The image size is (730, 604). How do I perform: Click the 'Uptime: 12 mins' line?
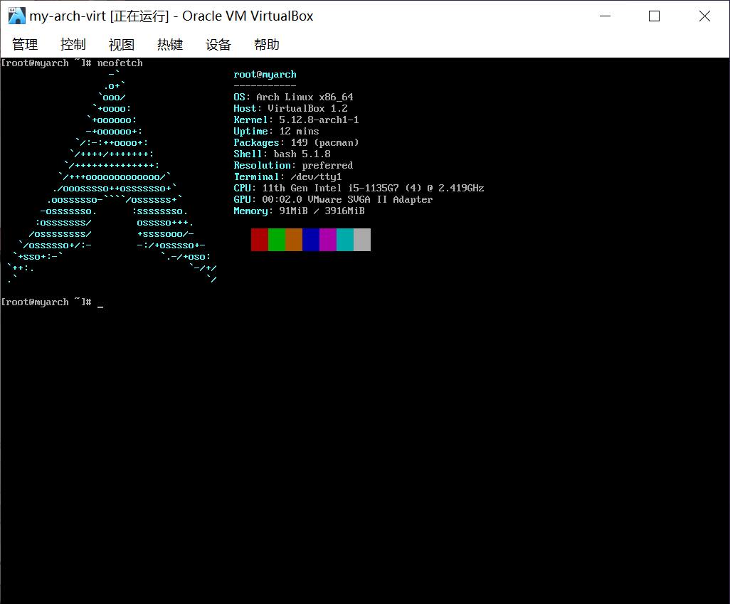point(276,132)
